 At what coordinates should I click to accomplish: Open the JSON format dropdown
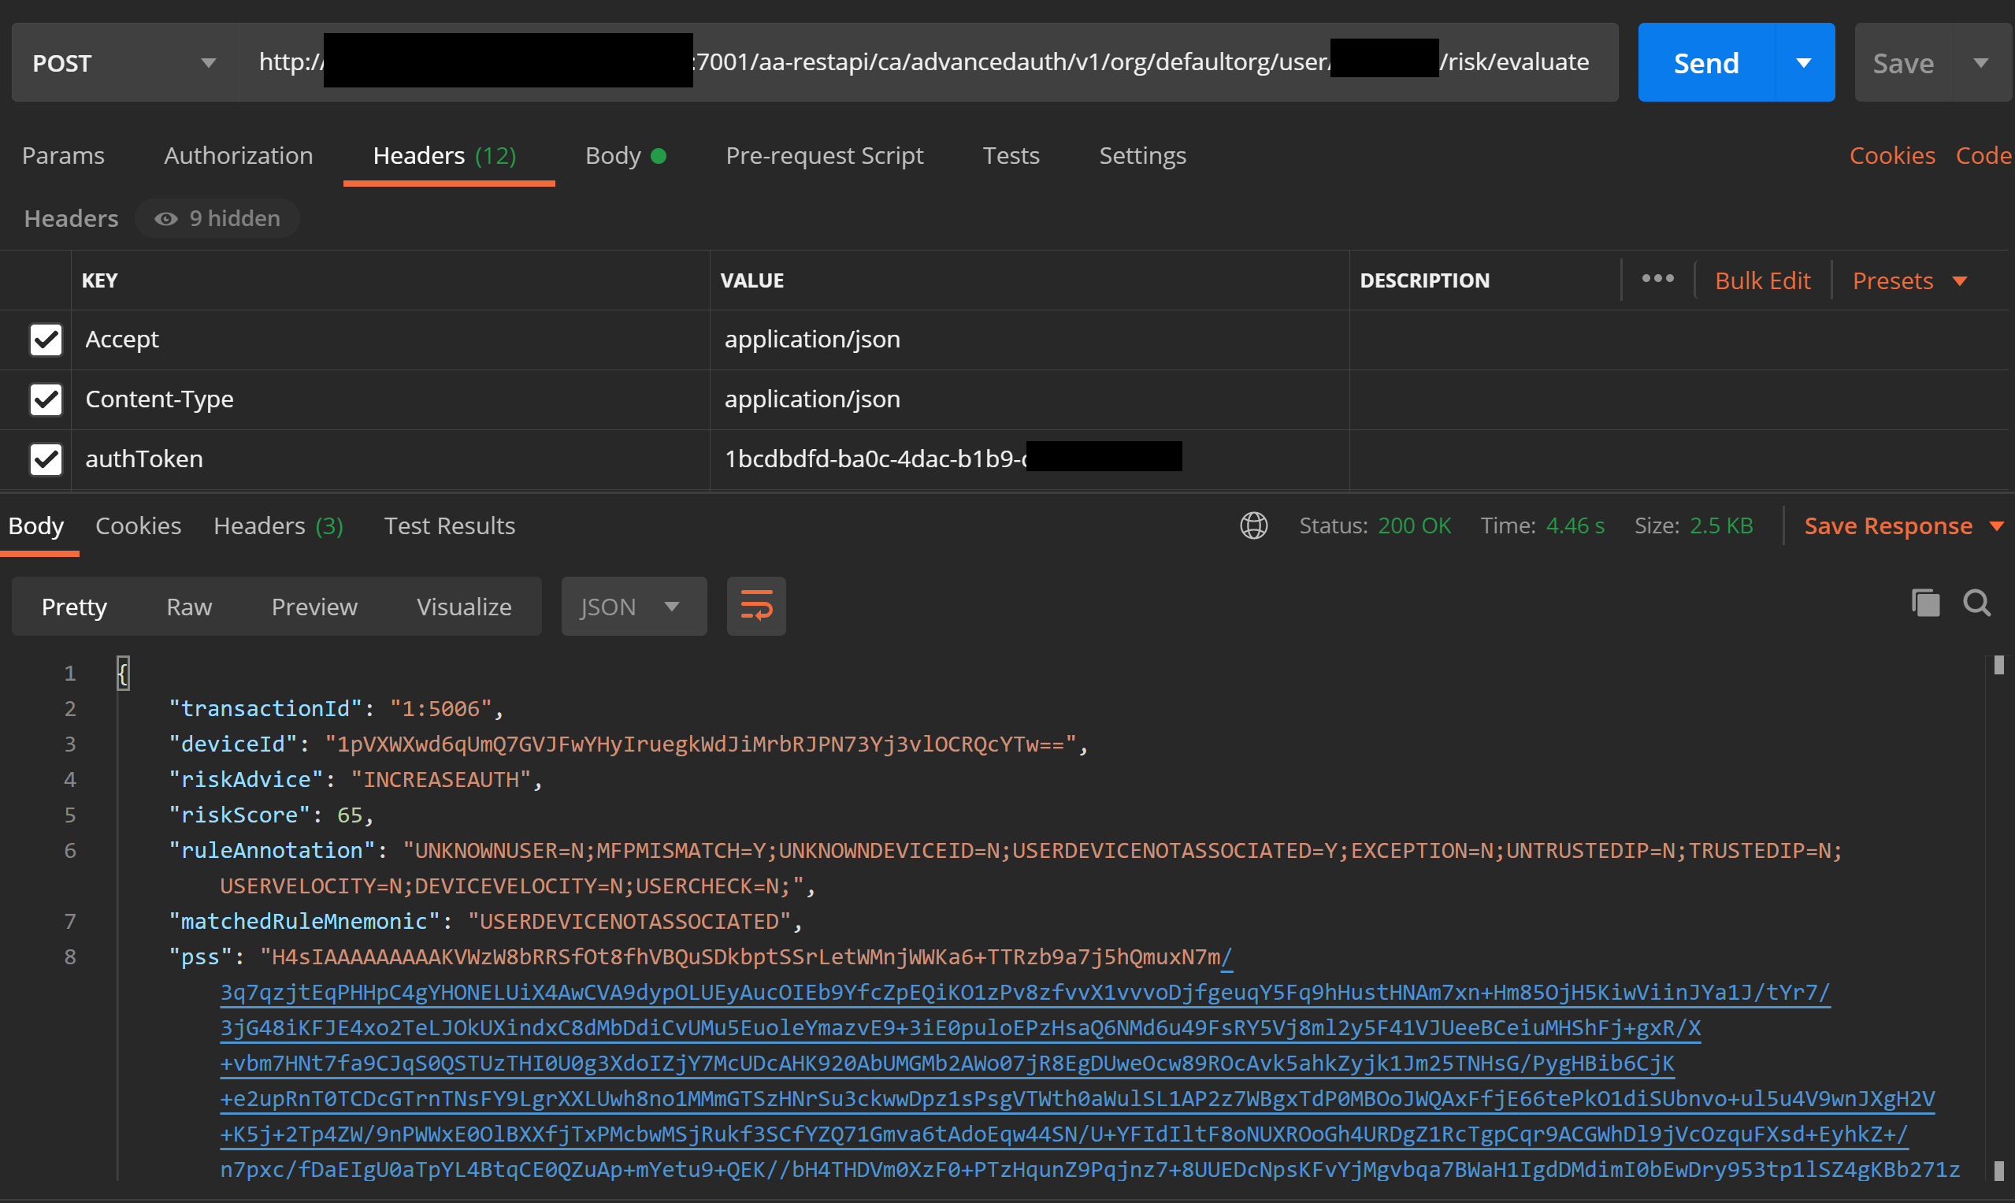coord(633,607)
